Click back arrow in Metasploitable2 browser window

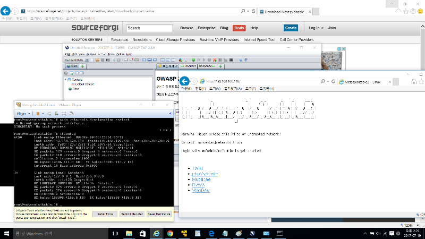pyautogui.click(x=184, y=81)
